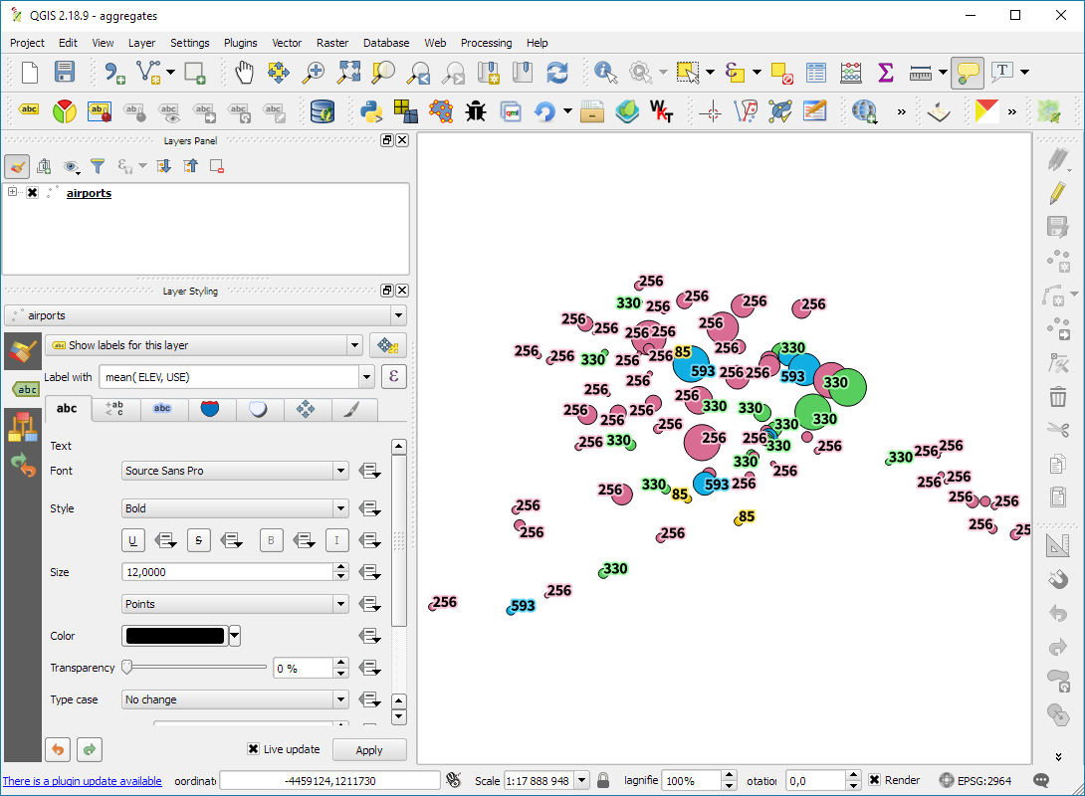Click the black text Color swatch

point(174,636)
